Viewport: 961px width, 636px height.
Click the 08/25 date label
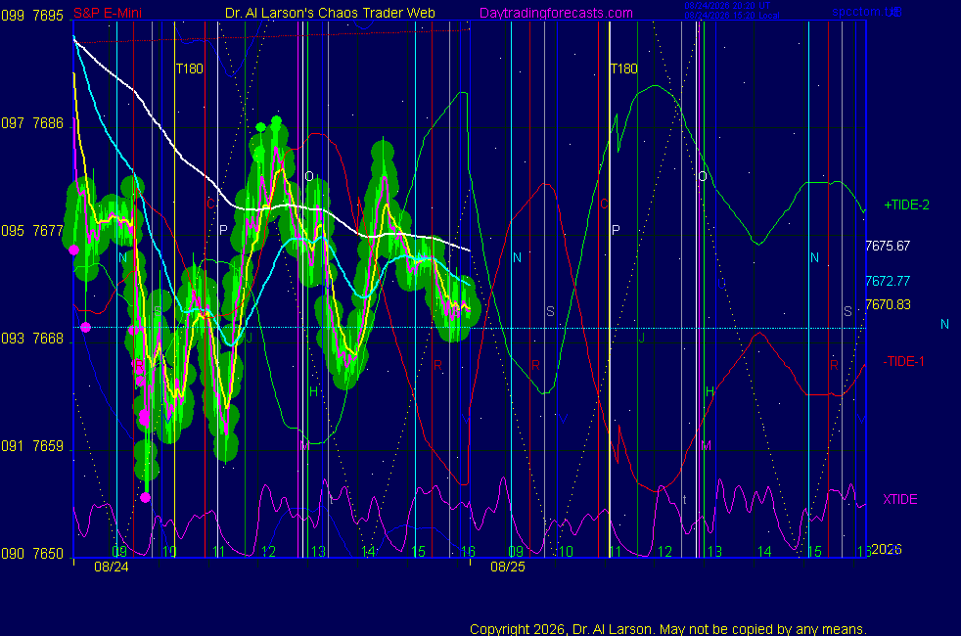(508, 567)
